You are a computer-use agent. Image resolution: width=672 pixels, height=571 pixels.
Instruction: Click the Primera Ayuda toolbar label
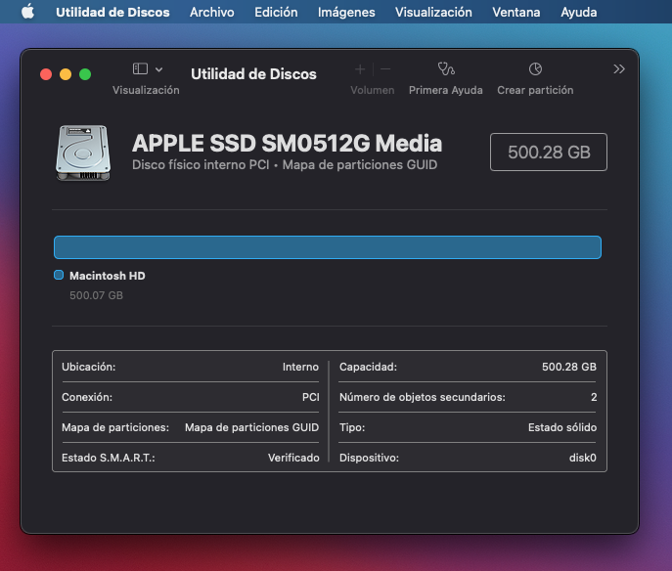click(x=446, y=90)
